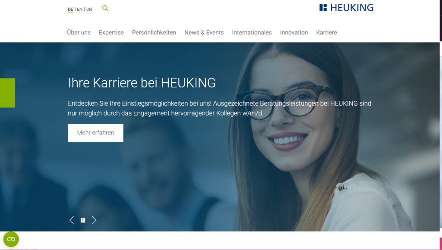Image resolution: width=442 pixels, height=250 pixels.
Task: Open the green cookie settings icon
Action: (x=11, y=239)
